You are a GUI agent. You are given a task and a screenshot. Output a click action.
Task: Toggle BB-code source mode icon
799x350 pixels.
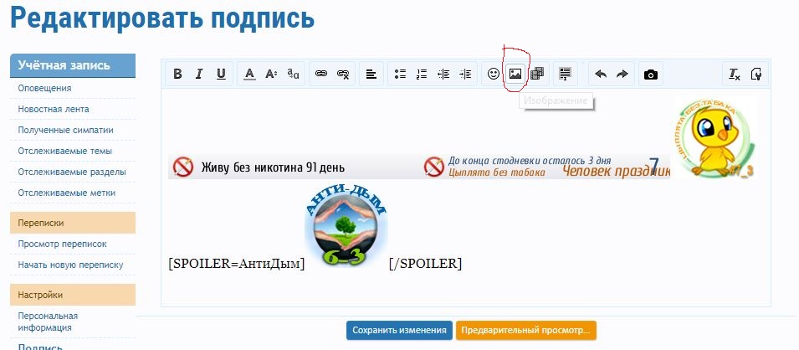tap(756, 75)
